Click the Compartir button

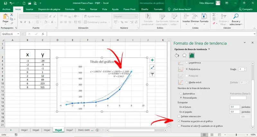pyautogui.click(x=246, y=9)
